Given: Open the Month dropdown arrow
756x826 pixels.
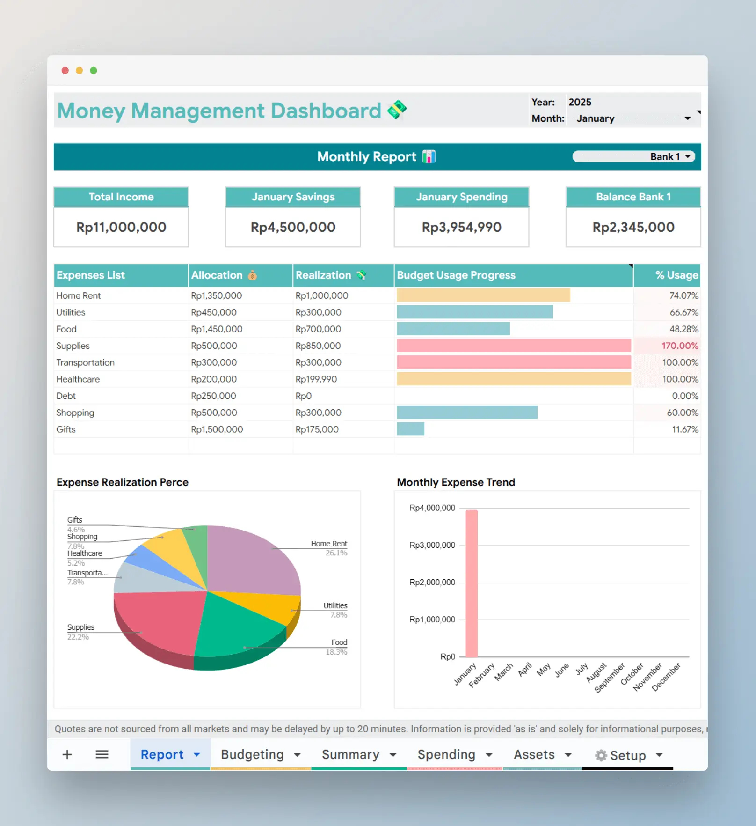Looking at the screenshot, I should (687, 118).
